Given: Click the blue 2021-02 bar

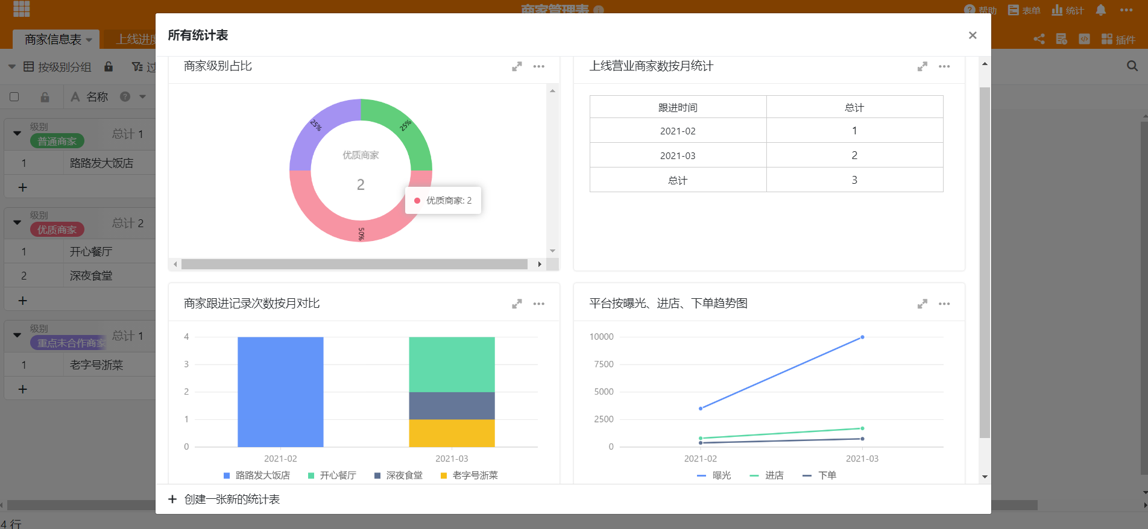Looking at the screenshot, I should coord(280,392).
